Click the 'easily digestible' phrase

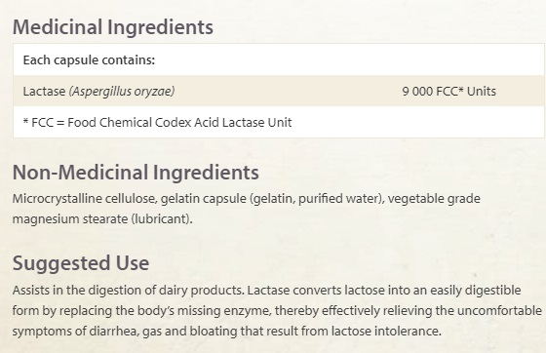pos(476,291)
